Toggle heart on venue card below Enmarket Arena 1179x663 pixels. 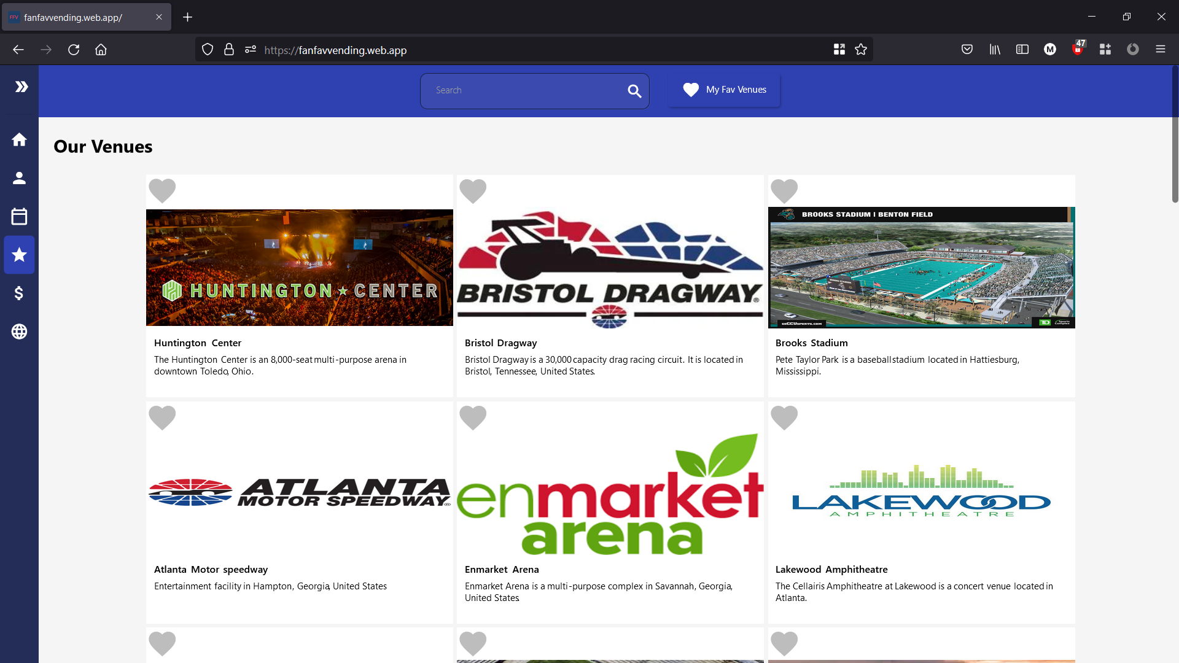pyautogui.click(x=473, y=644)
